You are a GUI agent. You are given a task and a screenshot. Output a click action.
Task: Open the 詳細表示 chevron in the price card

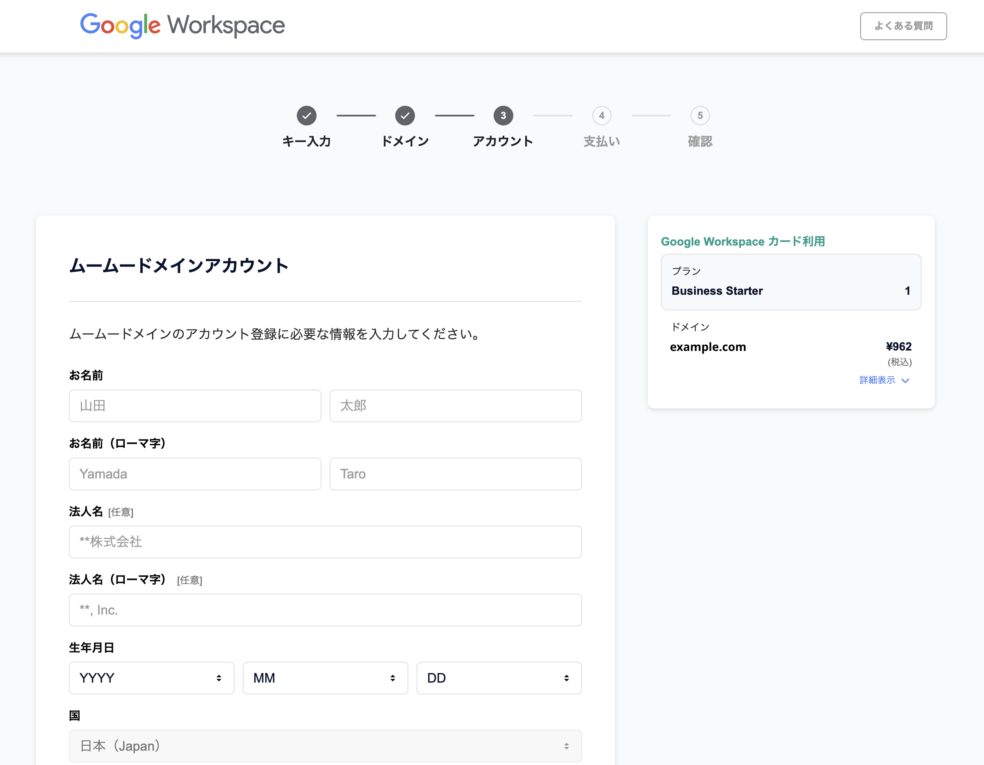coord(905,381)
